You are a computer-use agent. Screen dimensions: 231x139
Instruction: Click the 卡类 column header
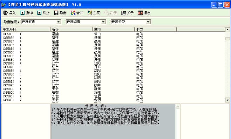[156, 29]
